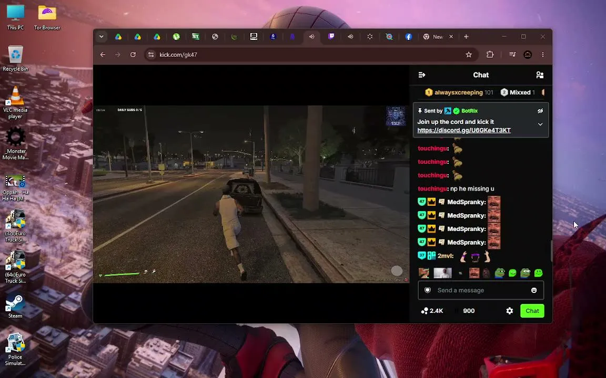Open the discord.gg/U6GKe4T3KT link
Viewport: 606px width, 378px height.
(464, 130)
